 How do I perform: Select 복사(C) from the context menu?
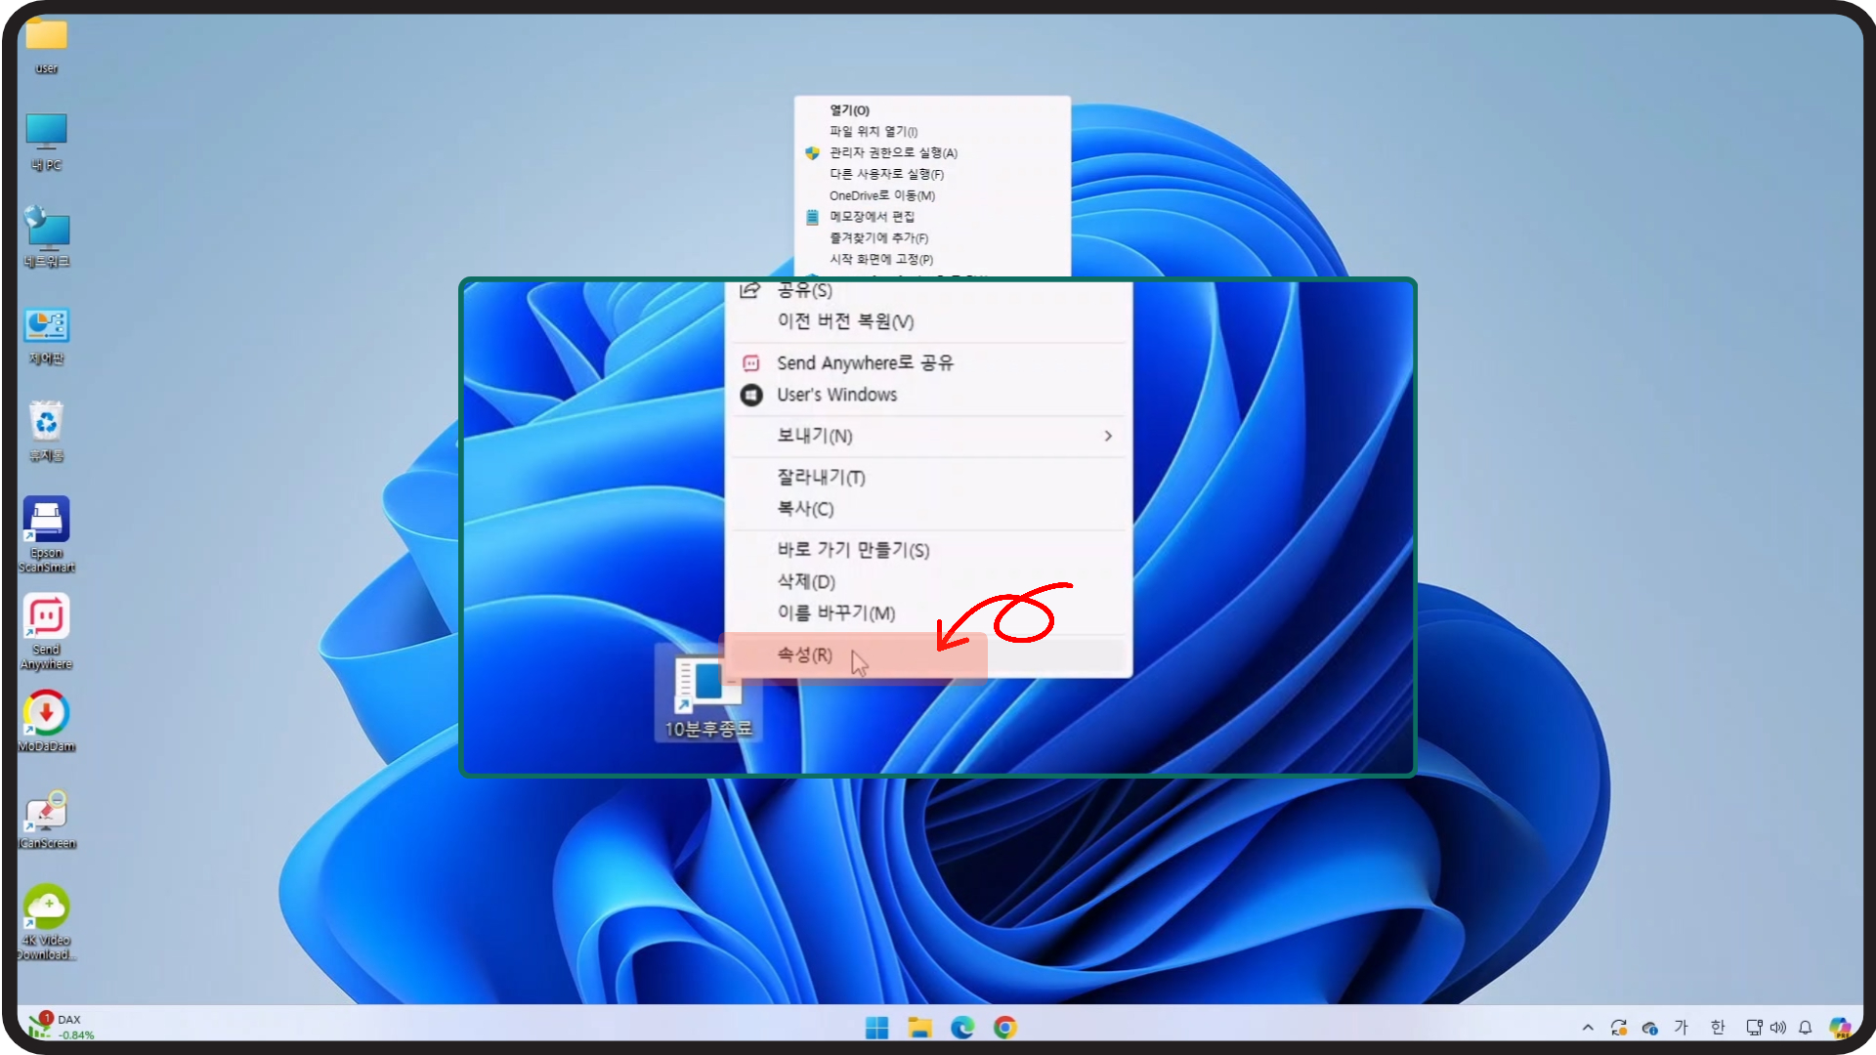[x=805, y=509]
